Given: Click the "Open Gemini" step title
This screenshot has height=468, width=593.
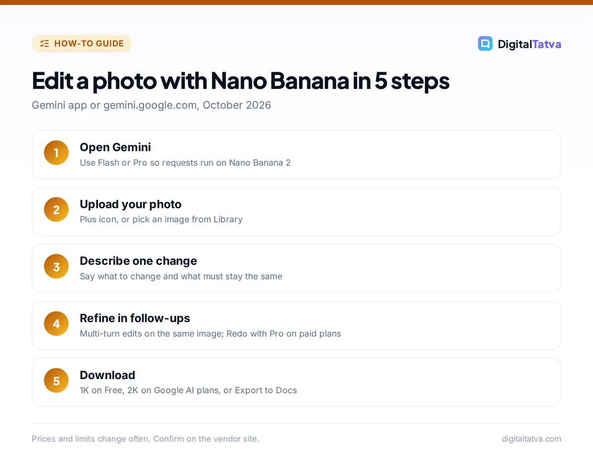Looking at the screenshot, I should [115, 147].
